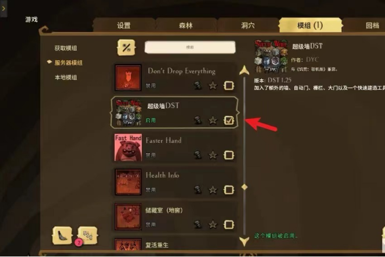
Task: Open wrench settings for 储藏室 mod
Action: 198,224
